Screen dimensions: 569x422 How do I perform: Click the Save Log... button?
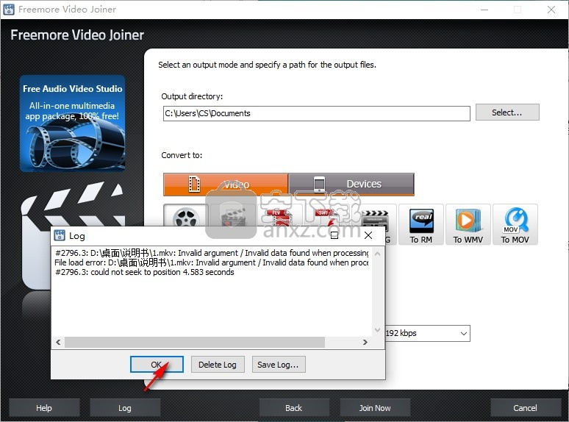coord(279,365)
